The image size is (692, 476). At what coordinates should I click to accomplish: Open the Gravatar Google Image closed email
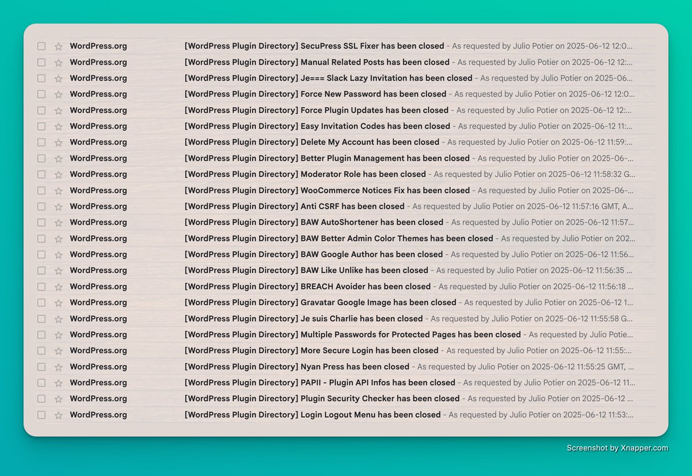[x=320, y=303]
